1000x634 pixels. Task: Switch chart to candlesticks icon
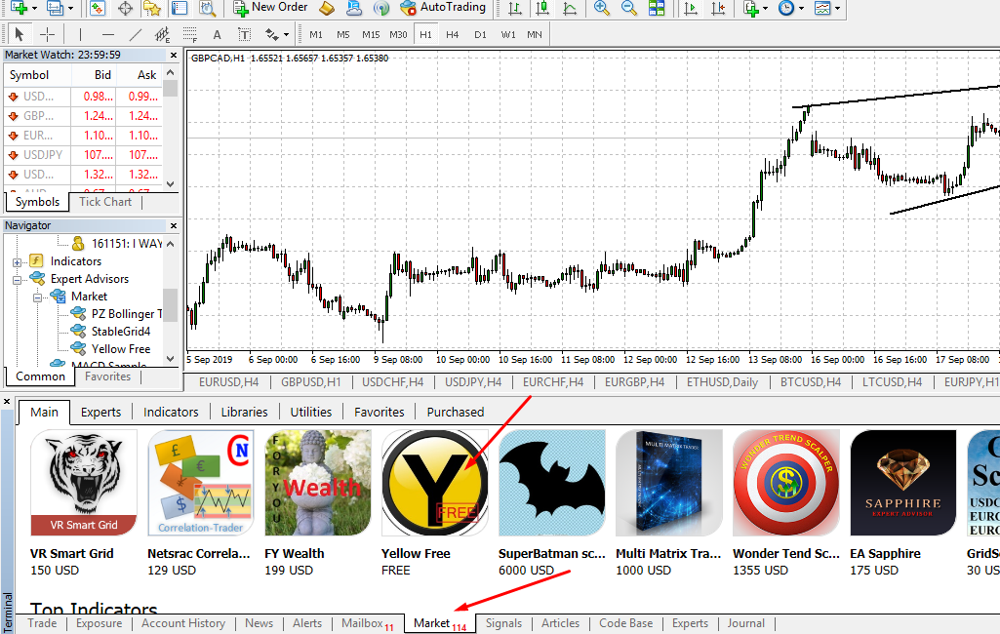pyautogui.click(x=542, y=8)
